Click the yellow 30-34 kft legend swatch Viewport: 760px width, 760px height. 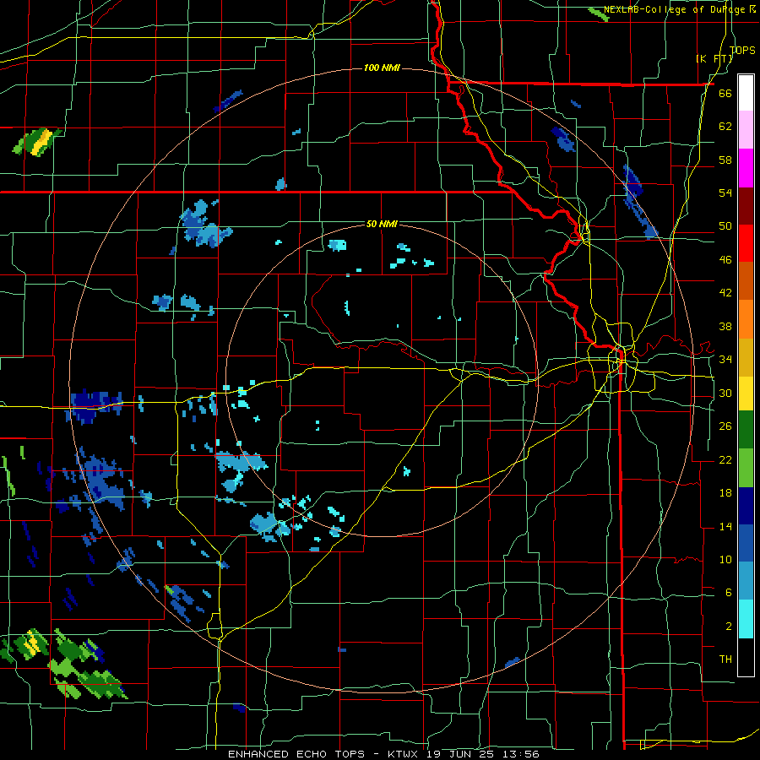tap(746, 393)
